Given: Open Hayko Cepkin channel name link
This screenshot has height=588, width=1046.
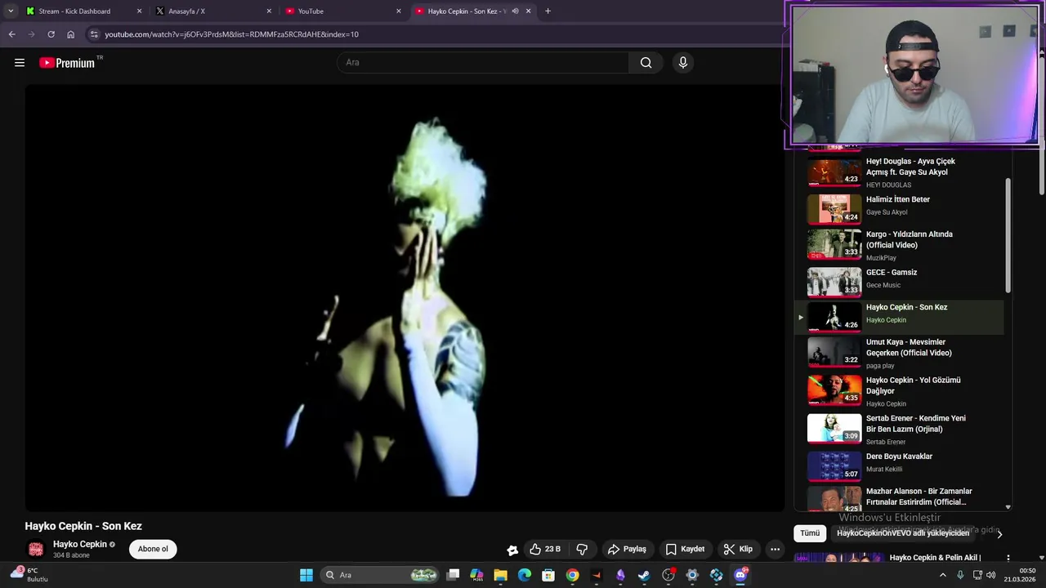Looking at the screenshot, I should [80, 544].
